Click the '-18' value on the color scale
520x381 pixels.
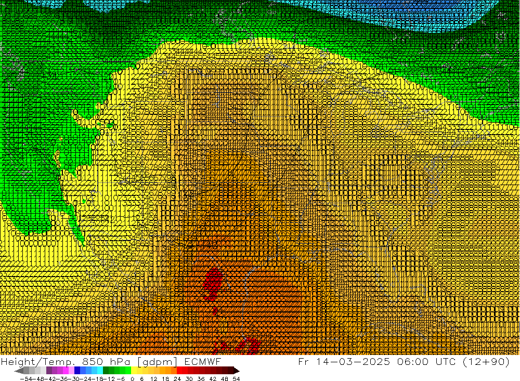click(97, 379)
